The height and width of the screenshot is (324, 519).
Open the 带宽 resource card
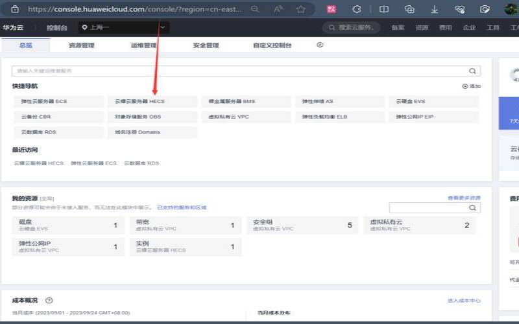(186, 226)
